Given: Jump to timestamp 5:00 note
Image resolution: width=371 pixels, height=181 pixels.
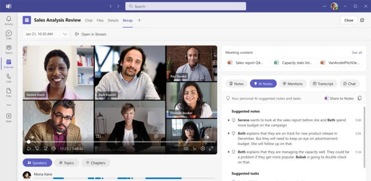Looking at the screenshot, I should click(358, 120).
